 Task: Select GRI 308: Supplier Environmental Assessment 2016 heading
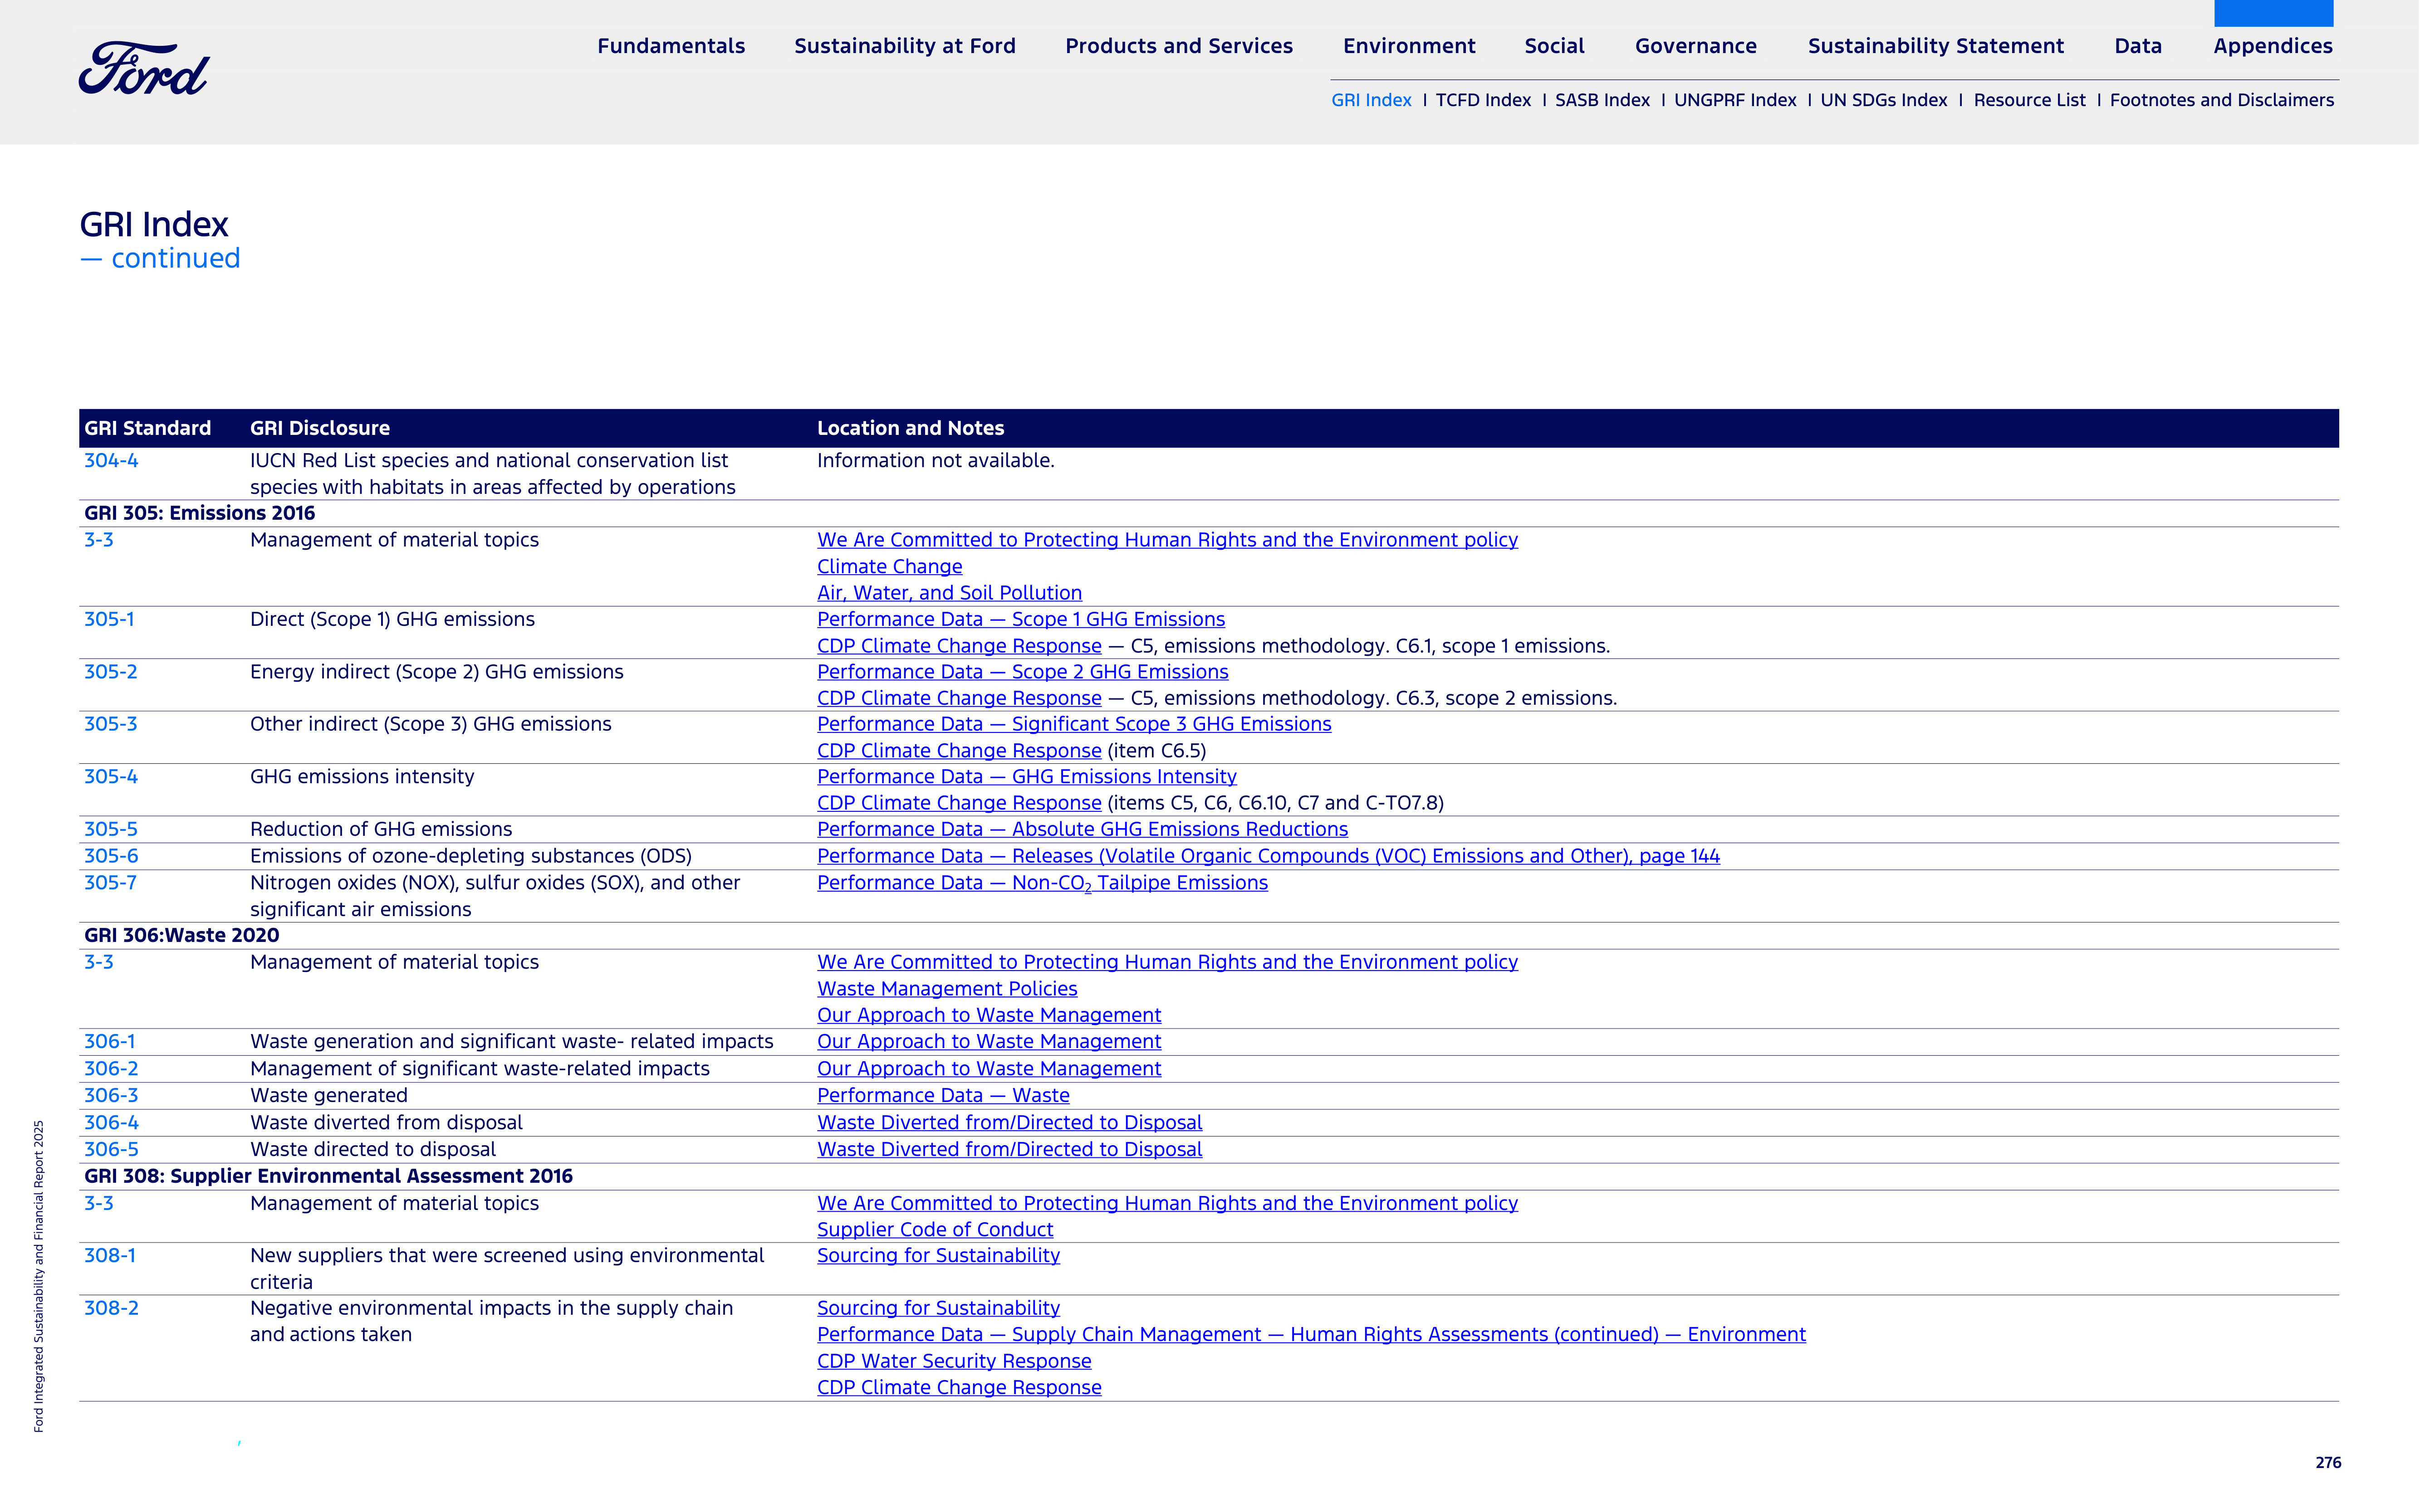click(328, 1176)
